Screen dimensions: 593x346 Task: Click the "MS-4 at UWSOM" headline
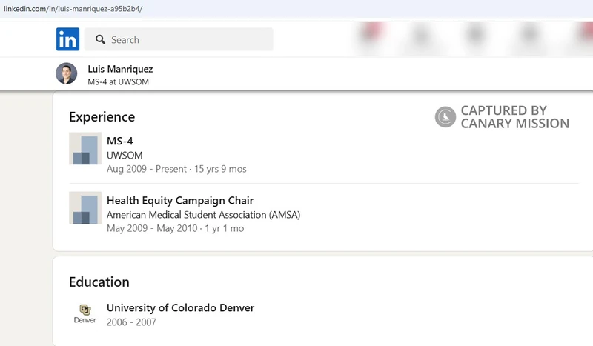(x=118, y=82)
